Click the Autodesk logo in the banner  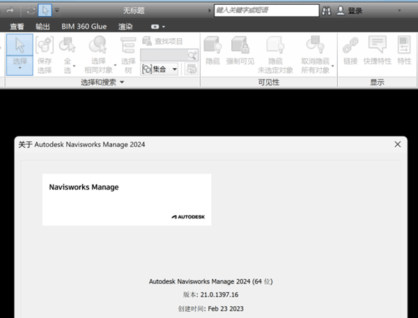click(x=188, y=217)
